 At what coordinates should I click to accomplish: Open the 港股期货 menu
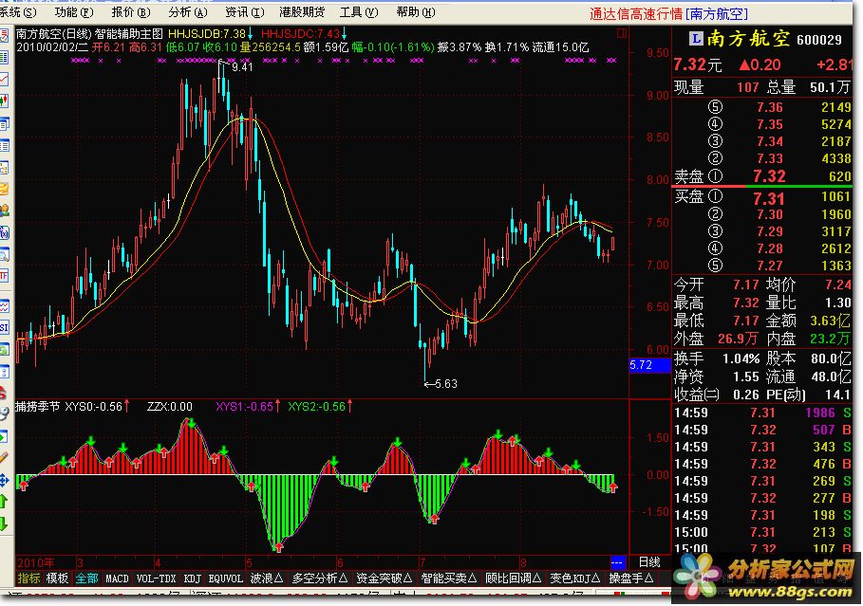pyautogui.click(x=302, y=12)
